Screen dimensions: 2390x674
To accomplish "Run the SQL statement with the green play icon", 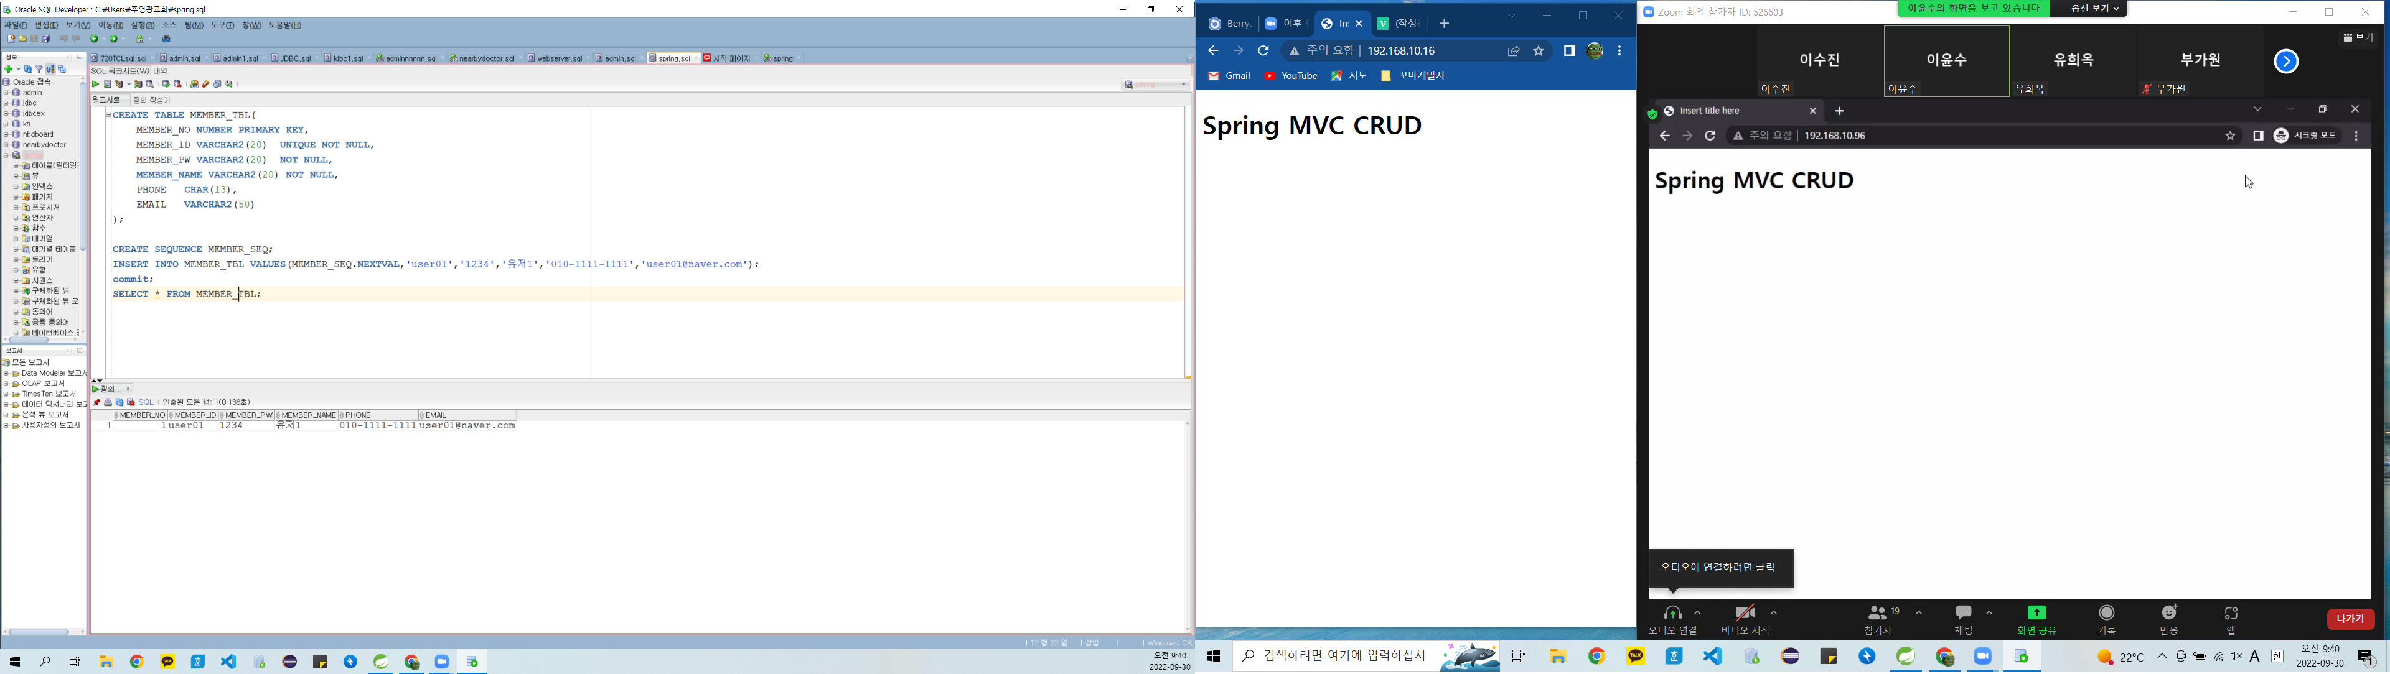I will [96, 83].
